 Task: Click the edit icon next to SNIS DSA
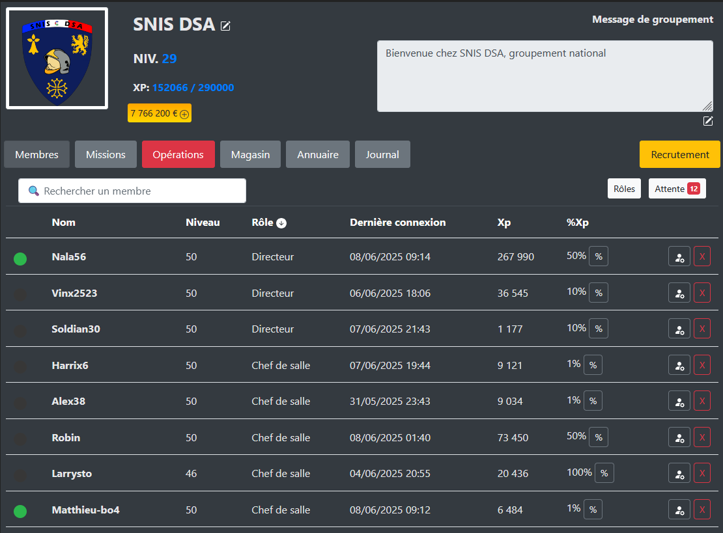[225, 26]
